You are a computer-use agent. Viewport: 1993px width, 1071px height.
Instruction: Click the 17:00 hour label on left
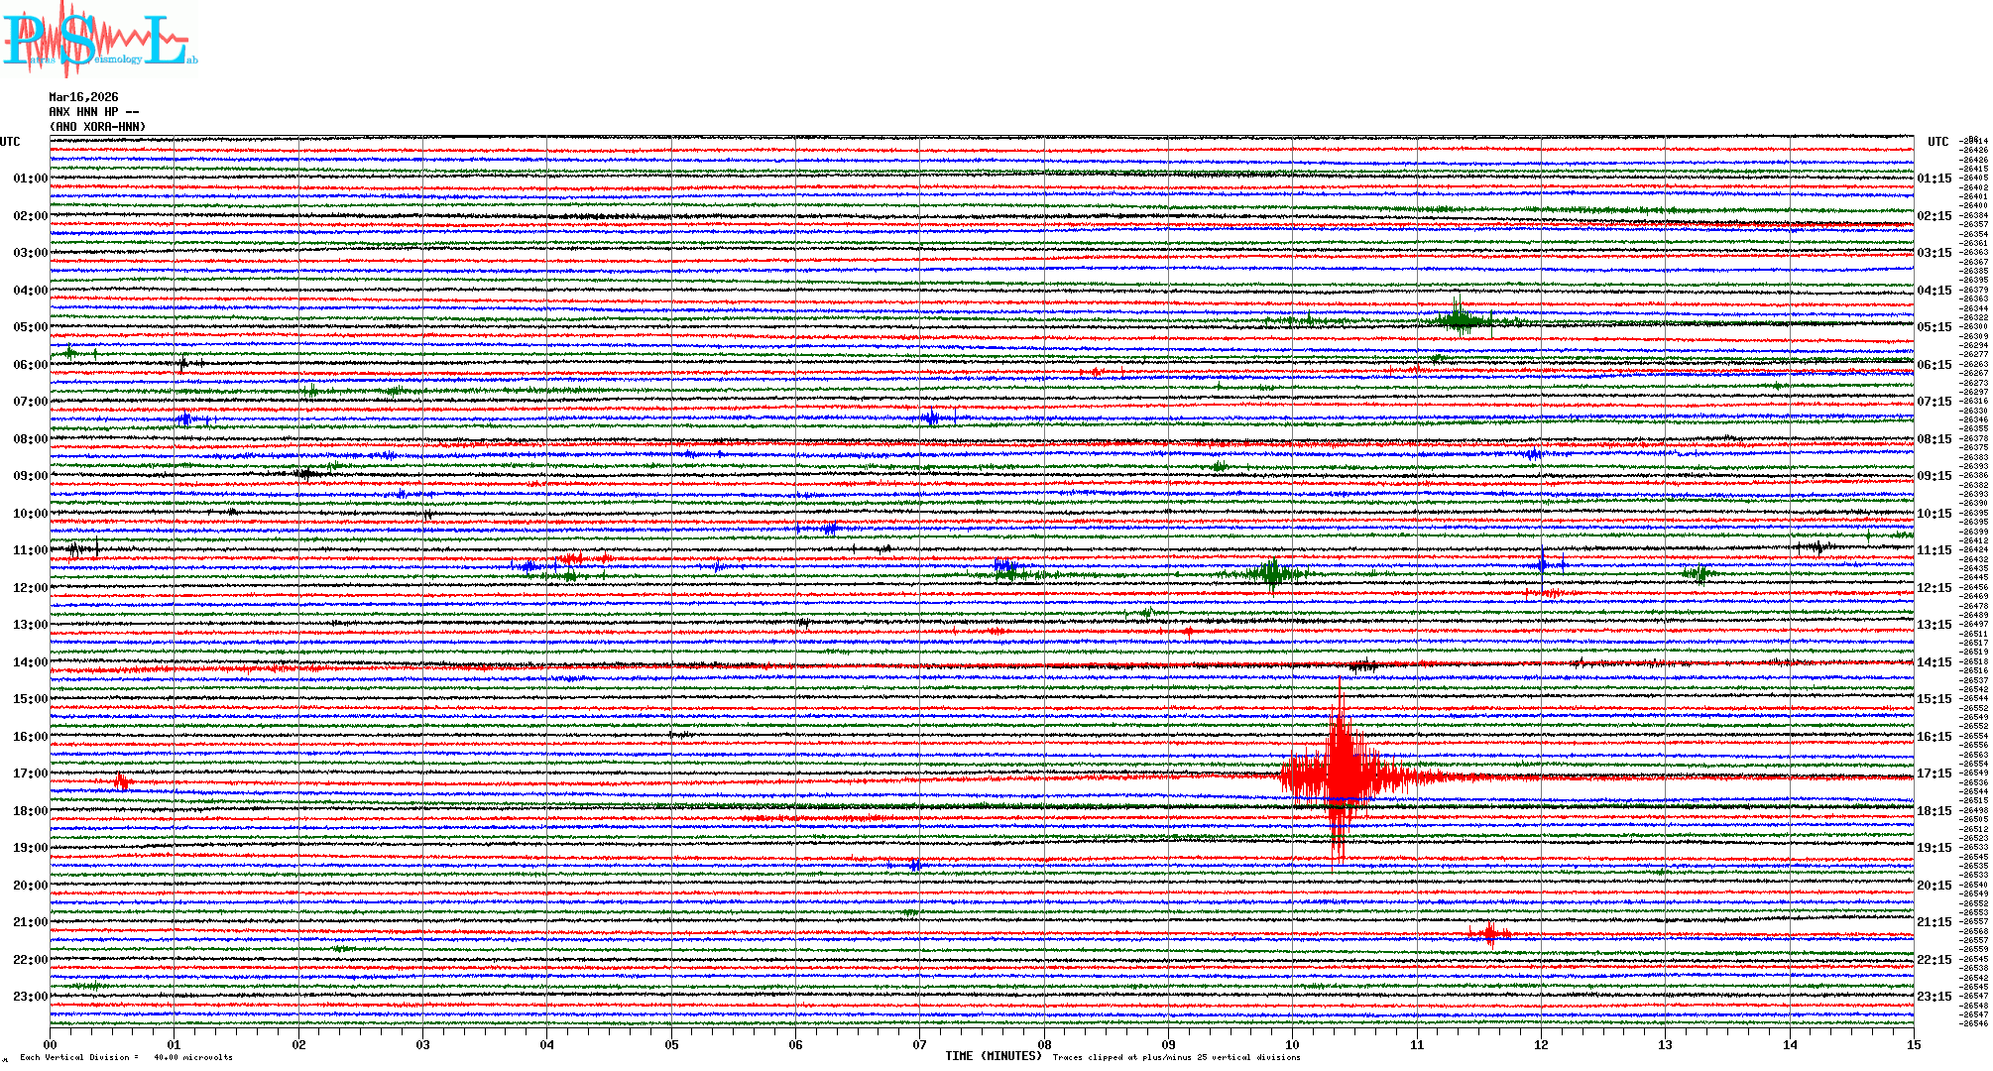[x=30, y=773]
